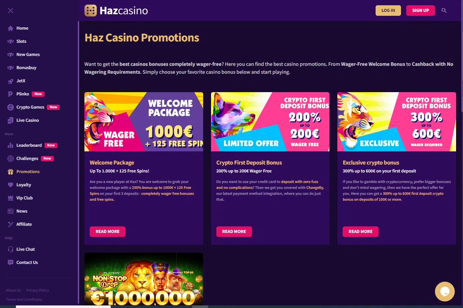Open the live chat bubble widget

pos(445,291)
